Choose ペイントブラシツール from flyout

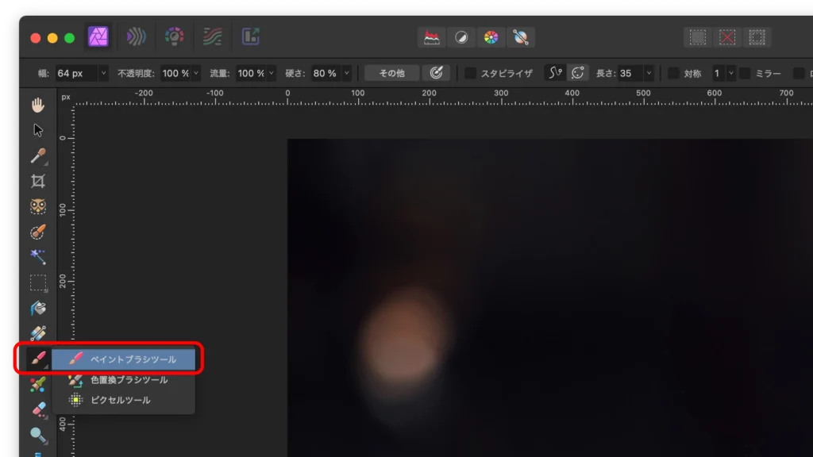coord(133,359)
